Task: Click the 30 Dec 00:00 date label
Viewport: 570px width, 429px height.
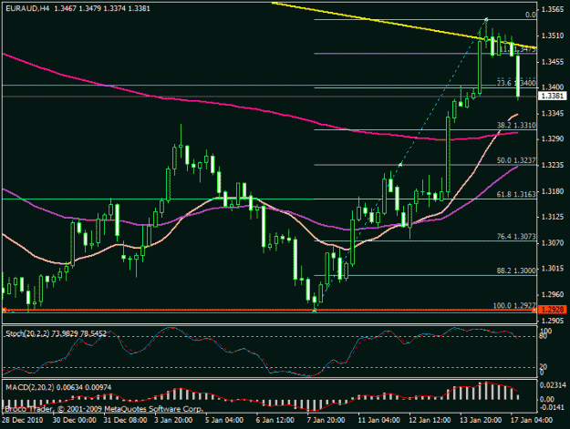Action: (x=75, y=420)
